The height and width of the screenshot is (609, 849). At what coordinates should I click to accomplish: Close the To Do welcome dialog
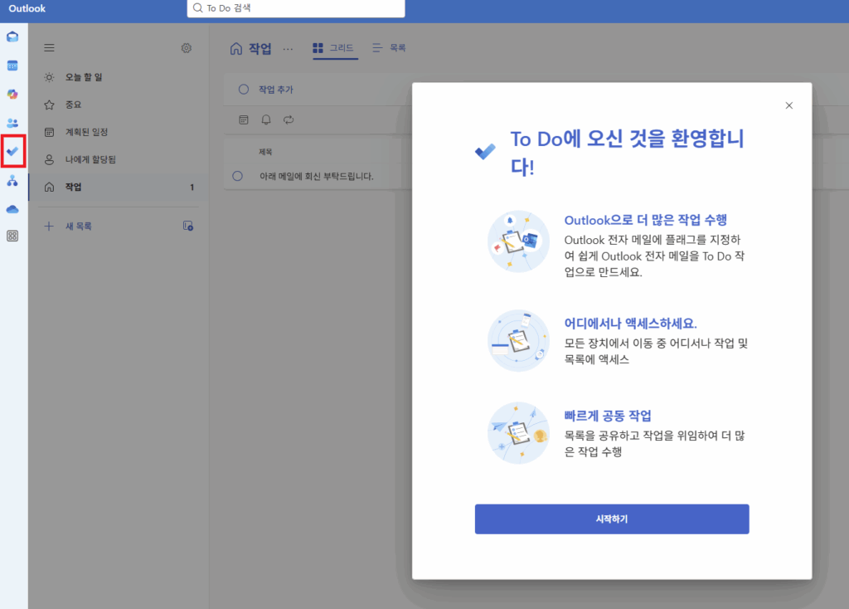coord(788,105)
